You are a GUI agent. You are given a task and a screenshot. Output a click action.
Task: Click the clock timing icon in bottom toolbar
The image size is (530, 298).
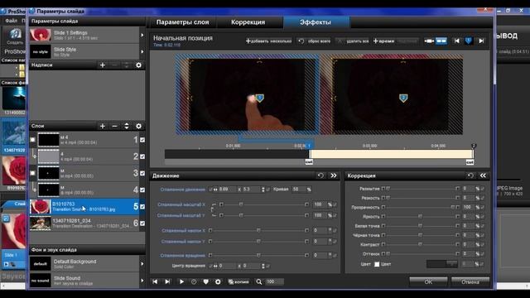pyautogui.click(x=194, y=281)
